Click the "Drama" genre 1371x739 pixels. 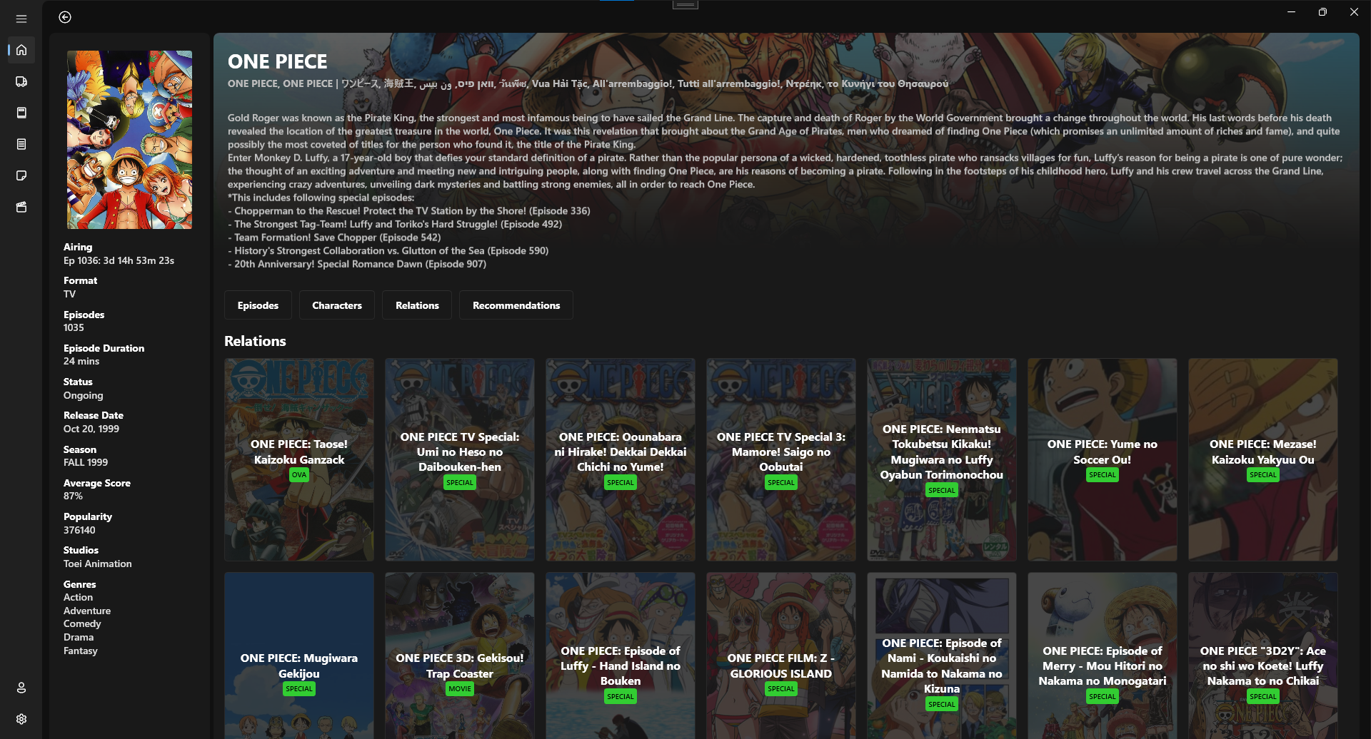coord(79,637)
